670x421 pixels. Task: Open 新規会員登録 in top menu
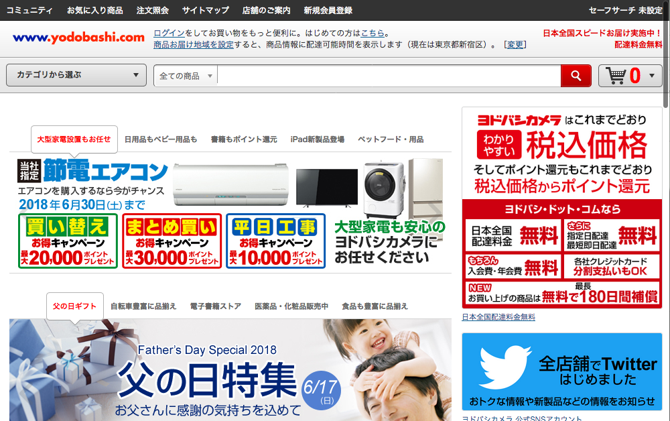pos(328,10)
